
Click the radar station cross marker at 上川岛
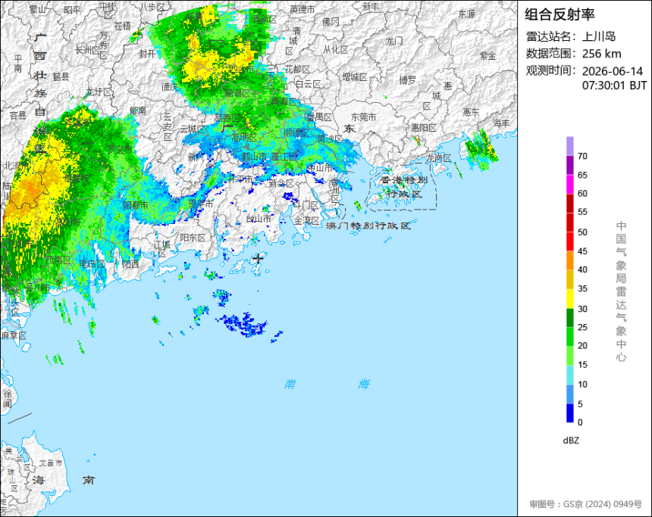tap(259, 258)
